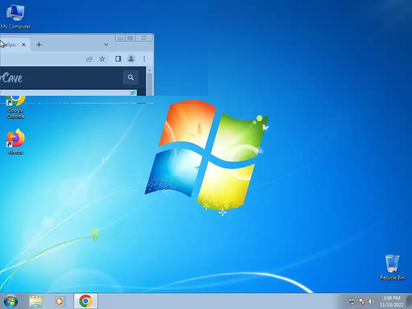
Task: Open the Google Chrome desktop shortcut
Action: coord(16,108)
